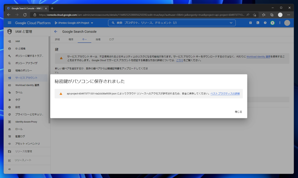The image size is (298, 178).
Task: Open the browser favorites list icon
Action: click(263, 15)
